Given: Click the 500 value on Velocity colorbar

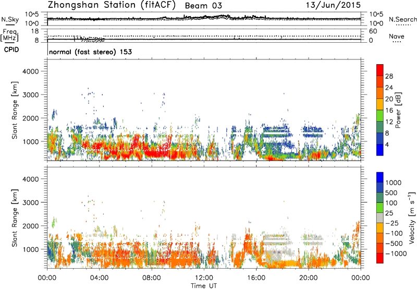Looking at the screenshot, I should [x=391, y=193].
